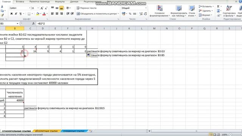
Task: Align cell text to top
Action: pos(53,8)
